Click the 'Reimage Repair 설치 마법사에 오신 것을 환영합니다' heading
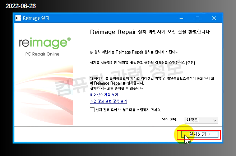 [150, 32]
